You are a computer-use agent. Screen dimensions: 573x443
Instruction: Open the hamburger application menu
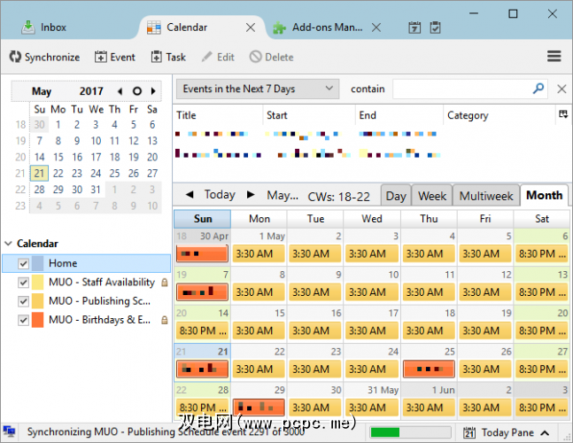[x=554, y=57]
